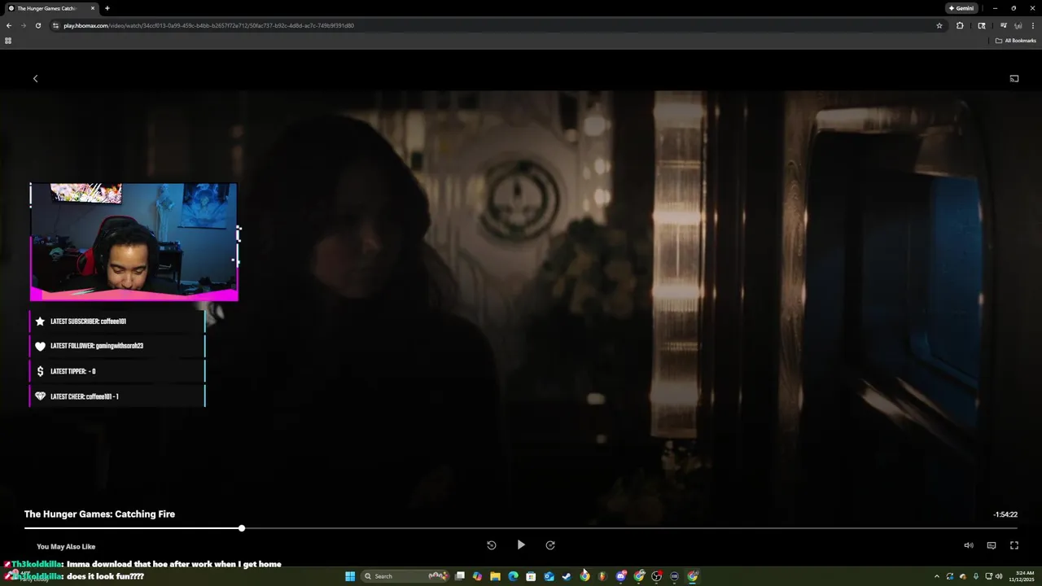This screenshot has width=1042, height=586.
Task: Go back with the browser back arrow
Action: click(x=9, y=25)
